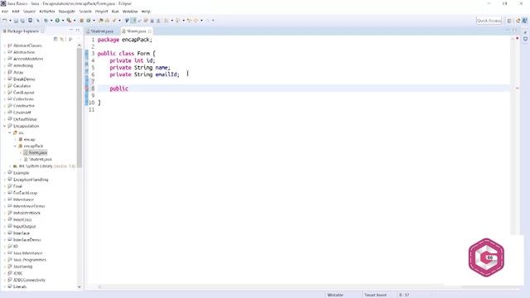Open the Source menu

click(x=30, y=12)
